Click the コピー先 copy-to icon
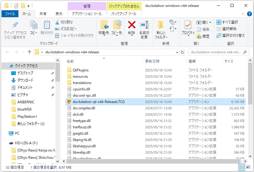Screen dimensions: 254x172 [x=117, y=25]
